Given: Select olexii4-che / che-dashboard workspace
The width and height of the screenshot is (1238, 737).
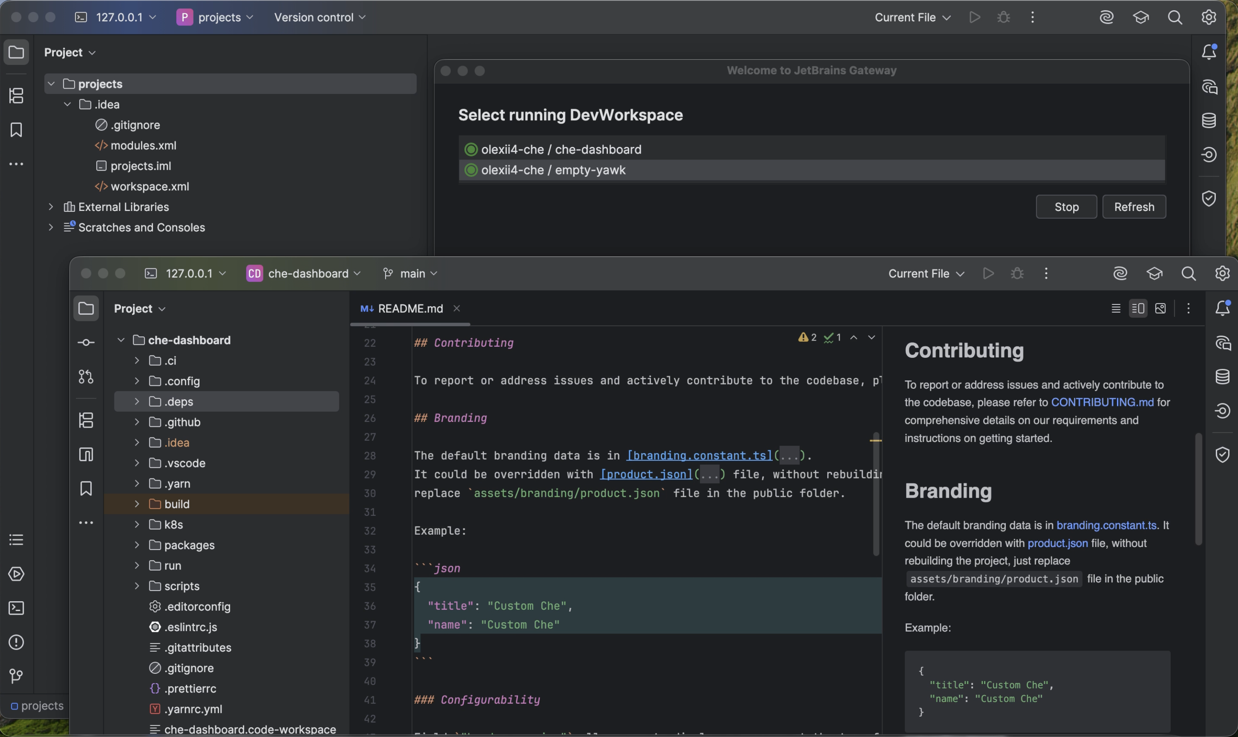Looking at the screenshot, I should tap(561, 149).
